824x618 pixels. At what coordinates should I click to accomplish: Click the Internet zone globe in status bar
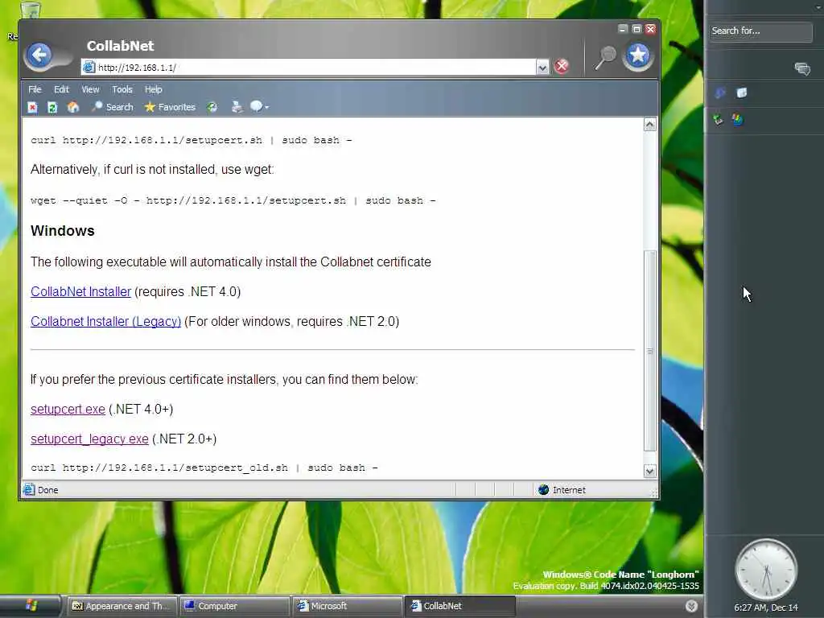(544, 490)
